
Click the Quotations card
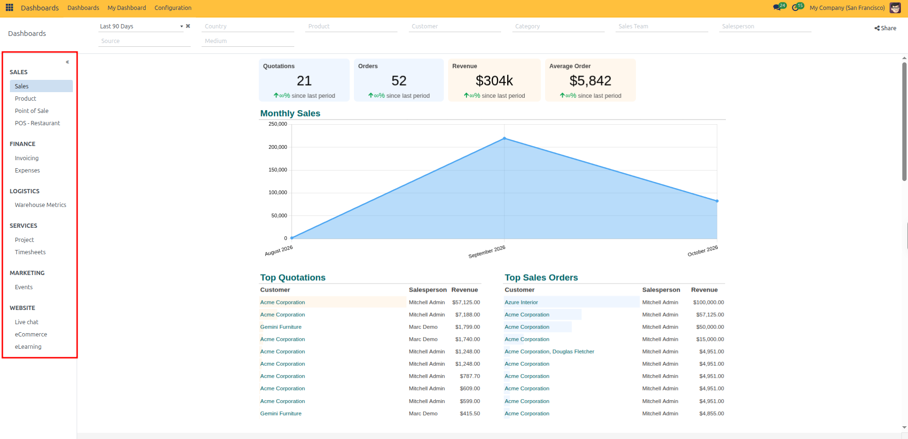(304, 80)
